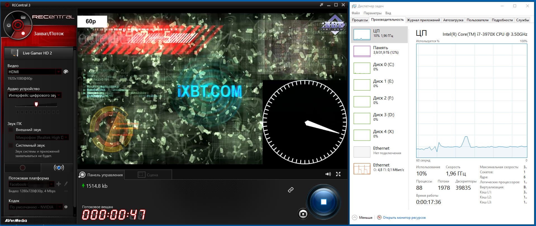This screenshot has width=536, height=226.
Task: Take a snapshot with the camera button
Action: click(x=303, y=214)
